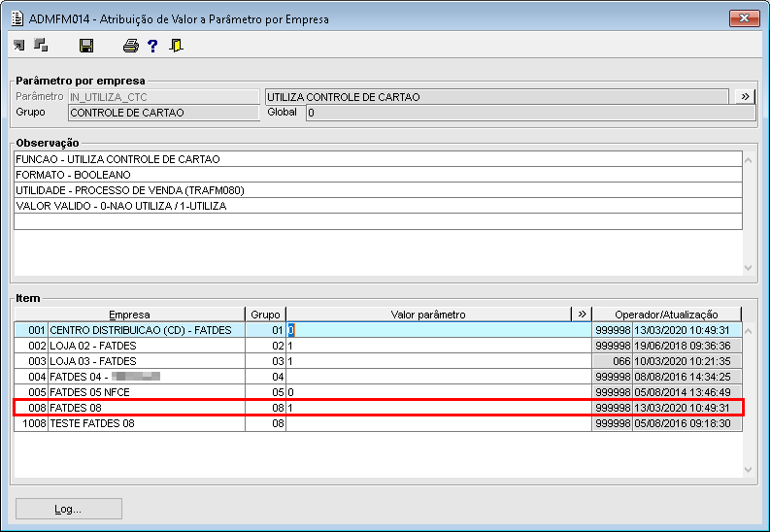Click timestamp 05/08/2014 13:46:49

click(687, 392)
